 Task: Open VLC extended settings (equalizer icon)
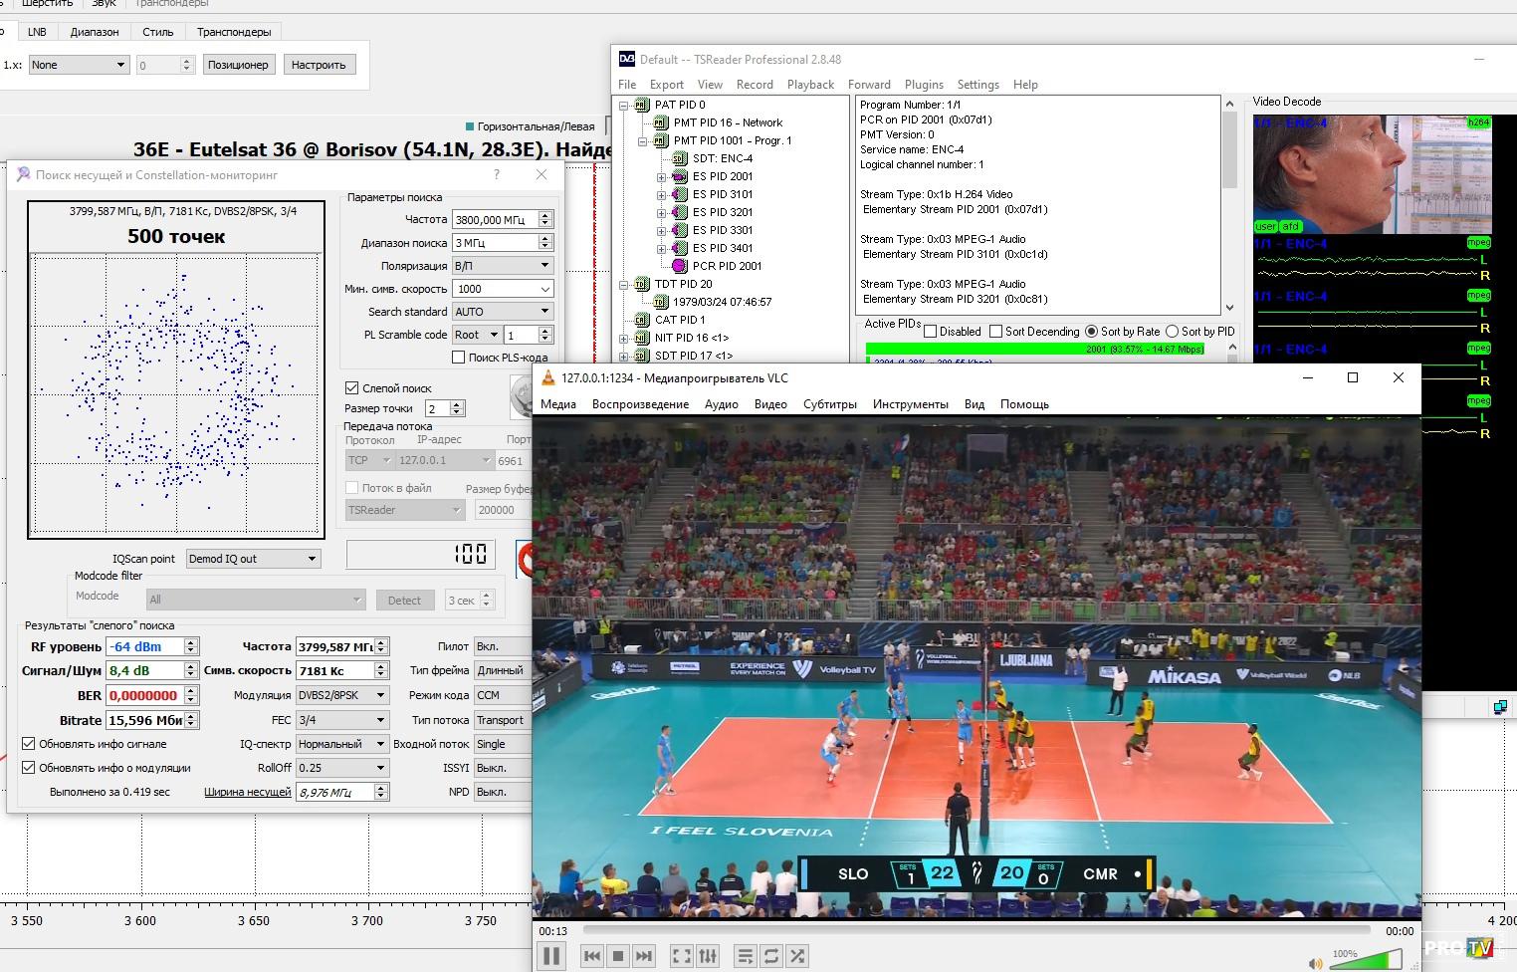(x=708, y=956)
